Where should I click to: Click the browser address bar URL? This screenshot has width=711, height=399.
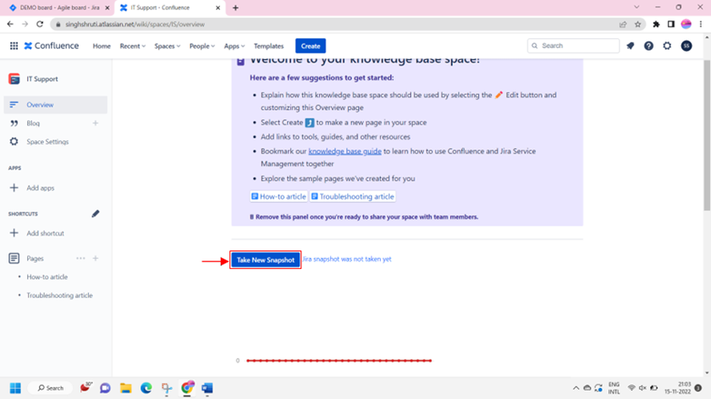coord(135,25)
